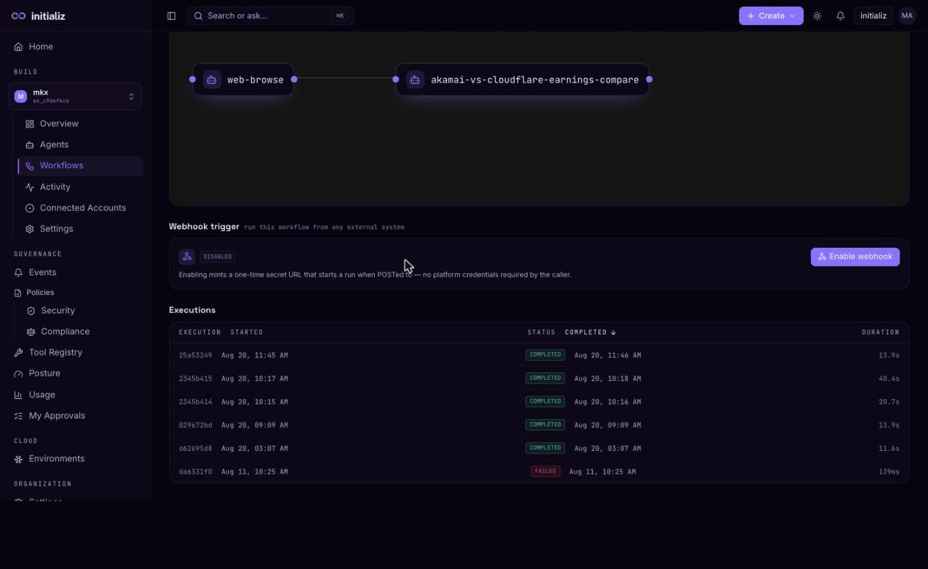
Task: Select Workflows in sidebar
Action: tap(80, 166)
